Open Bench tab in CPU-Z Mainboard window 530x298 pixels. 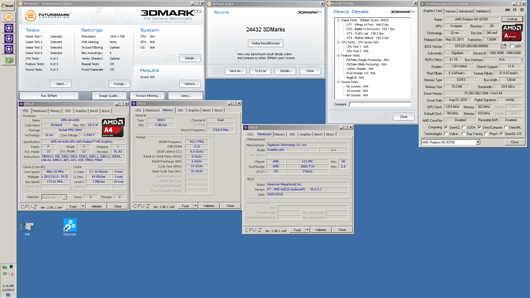point(318,134)
